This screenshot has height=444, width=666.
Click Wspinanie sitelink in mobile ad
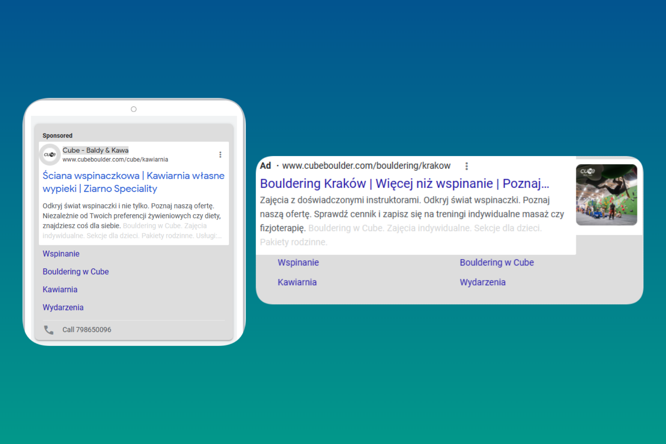pyautogui.click(x=61, y=254)
